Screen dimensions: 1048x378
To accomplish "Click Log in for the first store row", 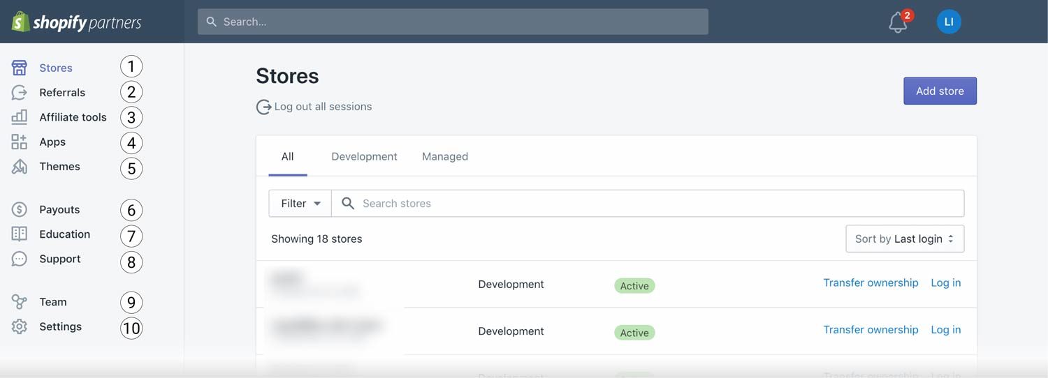I will pyautogui.click(x=945, y=282).
